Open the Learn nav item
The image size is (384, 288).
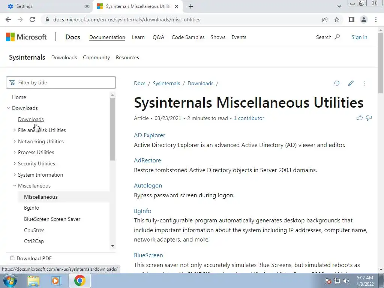(x=138, y=37)
